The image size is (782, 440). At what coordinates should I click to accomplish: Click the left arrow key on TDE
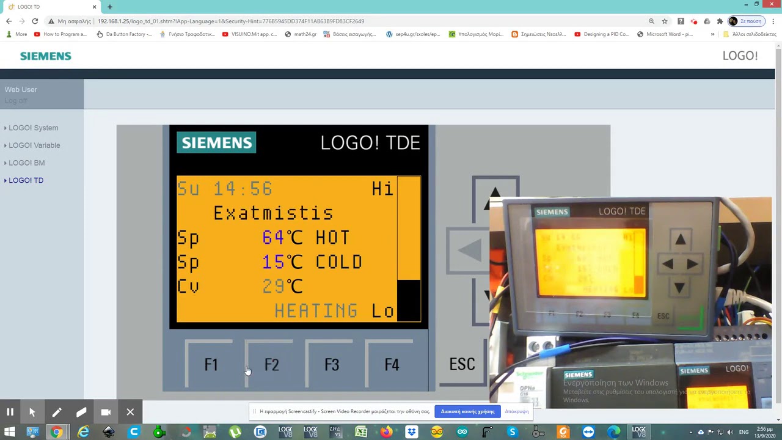[x=468, y=250]
